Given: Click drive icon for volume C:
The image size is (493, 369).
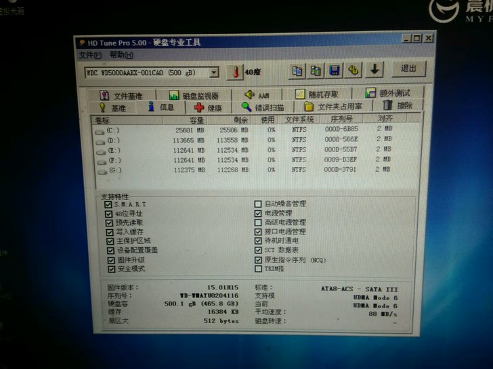Looking at the screenshot, I should point(100,132).
